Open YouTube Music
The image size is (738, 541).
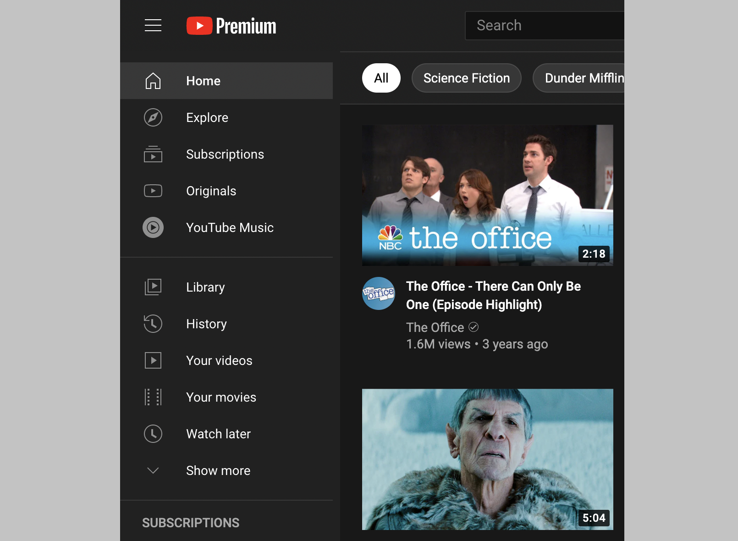pos(230,227)
